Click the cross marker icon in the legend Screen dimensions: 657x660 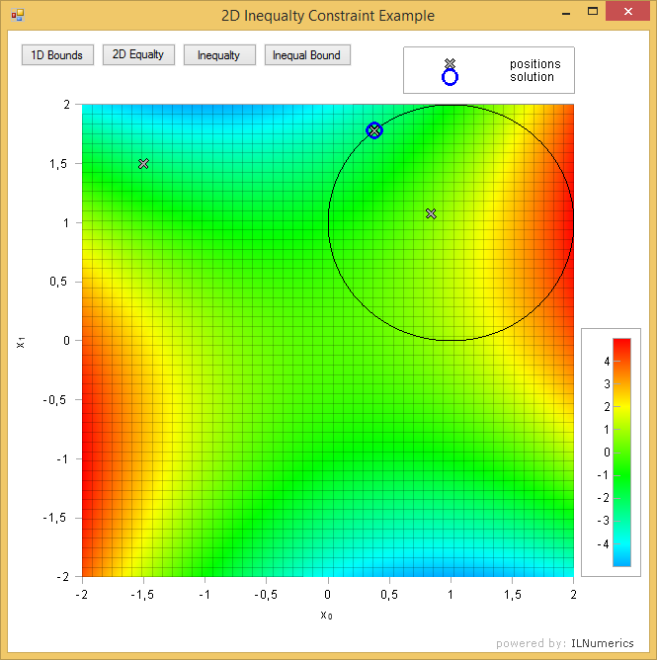(450, 63)
